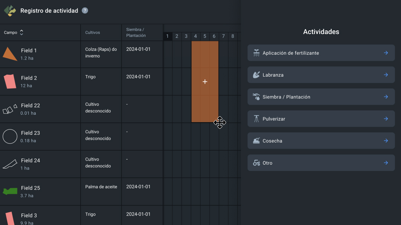Viewport: 401px width, 225px height.
Task: Select the Field 2 row name
Action: coord(29,78)
